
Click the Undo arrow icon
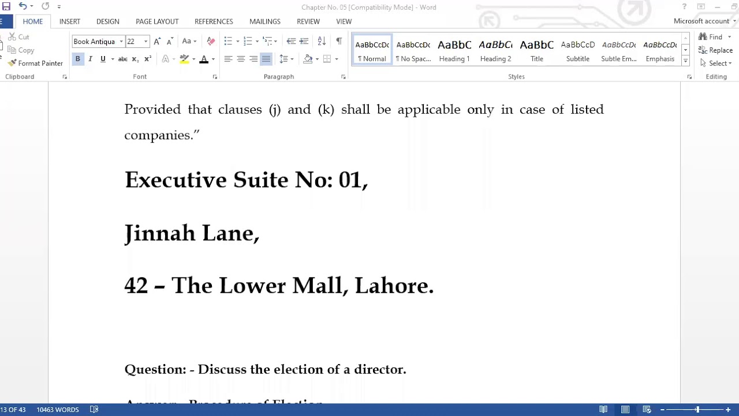[x=23, y=6]
